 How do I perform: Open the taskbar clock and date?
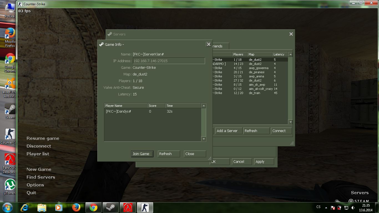366,208
